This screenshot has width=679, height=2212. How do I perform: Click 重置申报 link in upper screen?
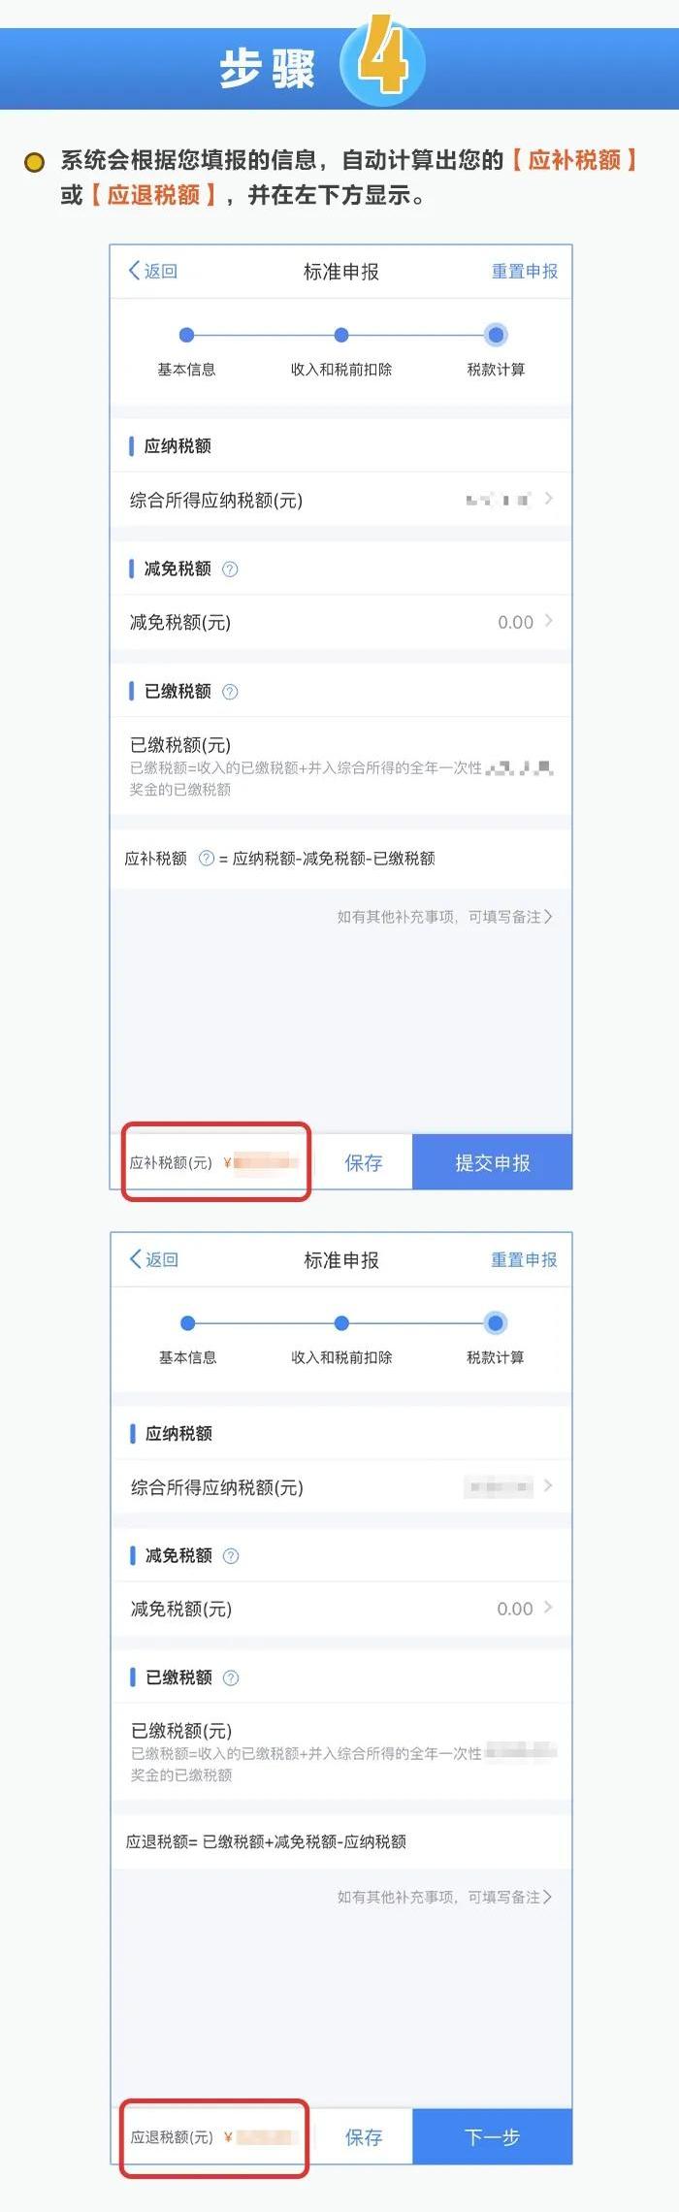click(525, 272)
